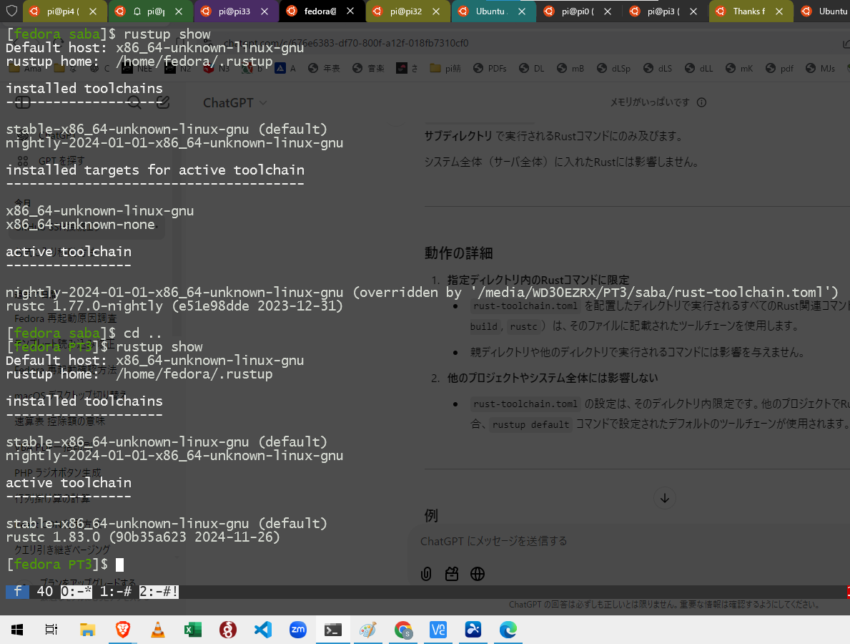Switch to the pi@pi3 terminal tab
The image size is (850, 644).
663,11
